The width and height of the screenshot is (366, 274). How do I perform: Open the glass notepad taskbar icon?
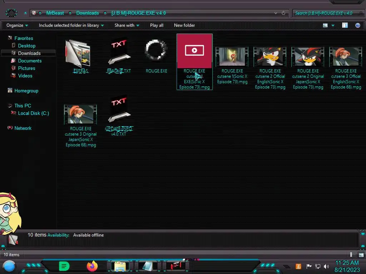(x=148, y=266)
